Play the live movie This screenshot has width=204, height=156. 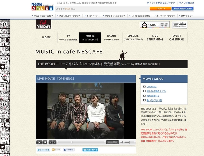(39, 142)
